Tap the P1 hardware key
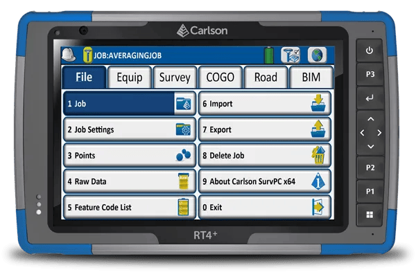The image size is (416, 272). [370, 191]
